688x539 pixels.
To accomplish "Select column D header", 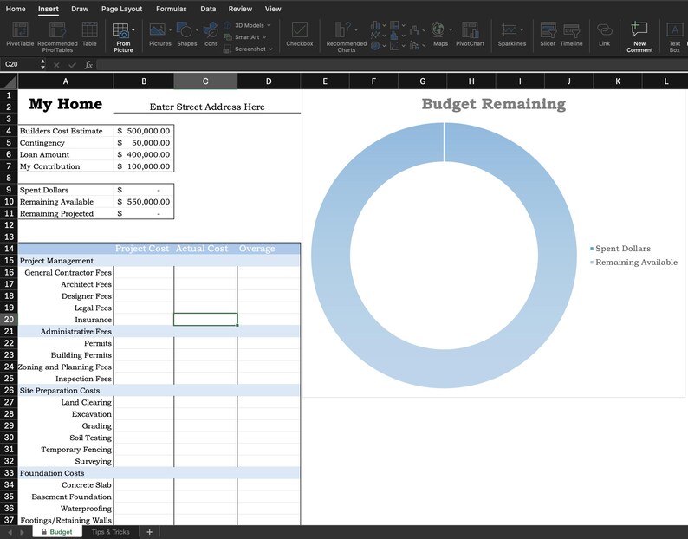I will pyautogui.click(x=269, y=81).
